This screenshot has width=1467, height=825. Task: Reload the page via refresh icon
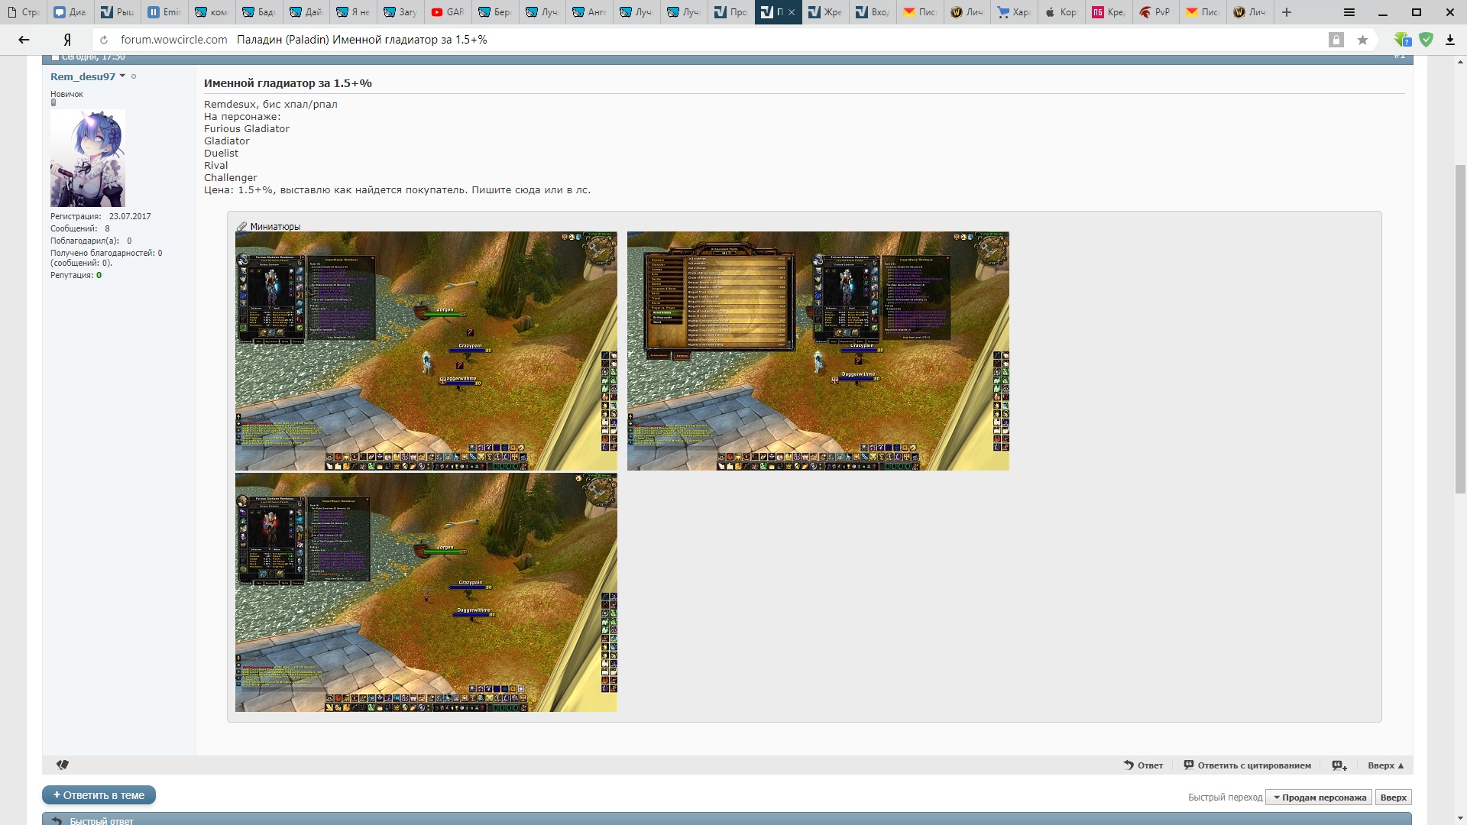click(104, 40)
